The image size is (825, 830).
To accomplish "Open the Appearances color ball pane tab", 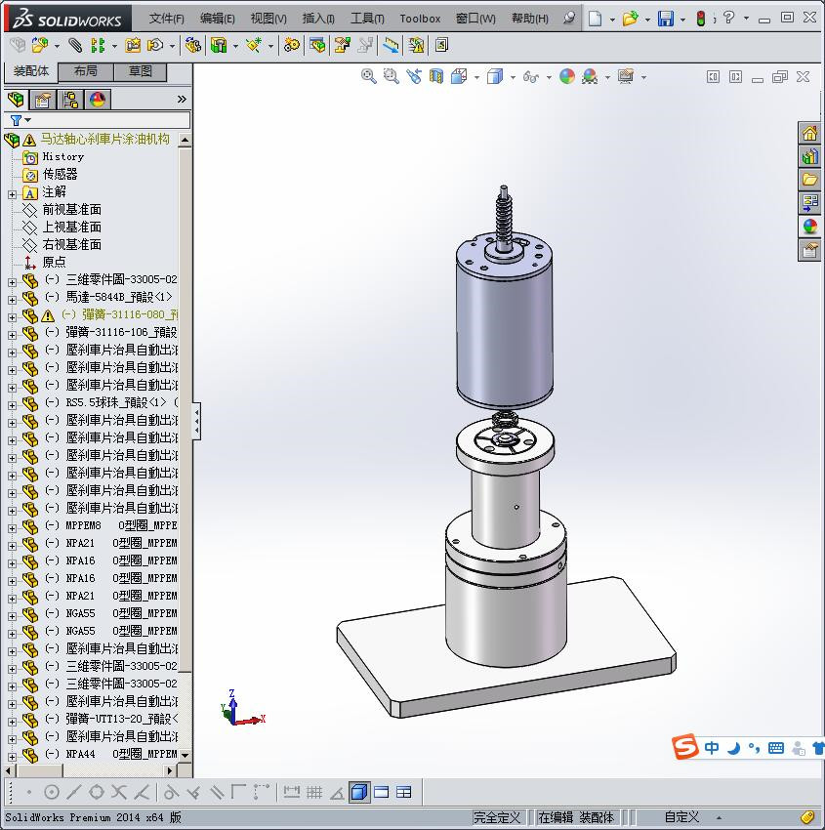I will (x=809, y=226).
